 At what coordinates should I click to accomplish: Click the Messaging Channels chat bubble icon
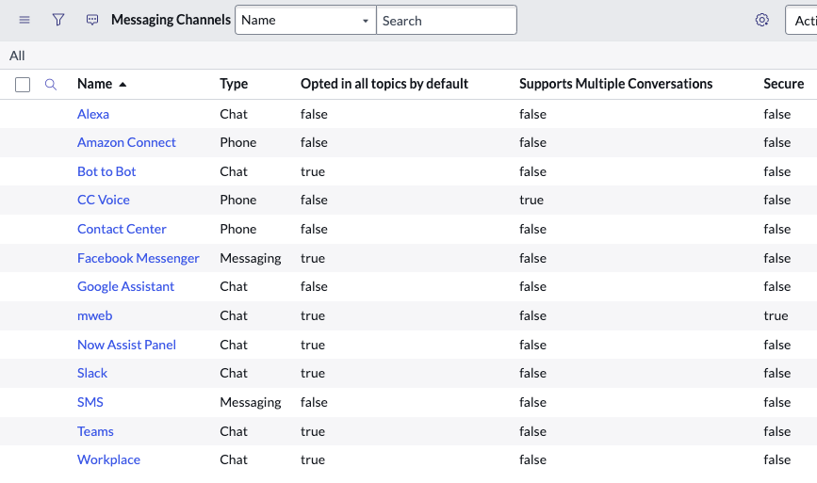click(x=92, y=21)
